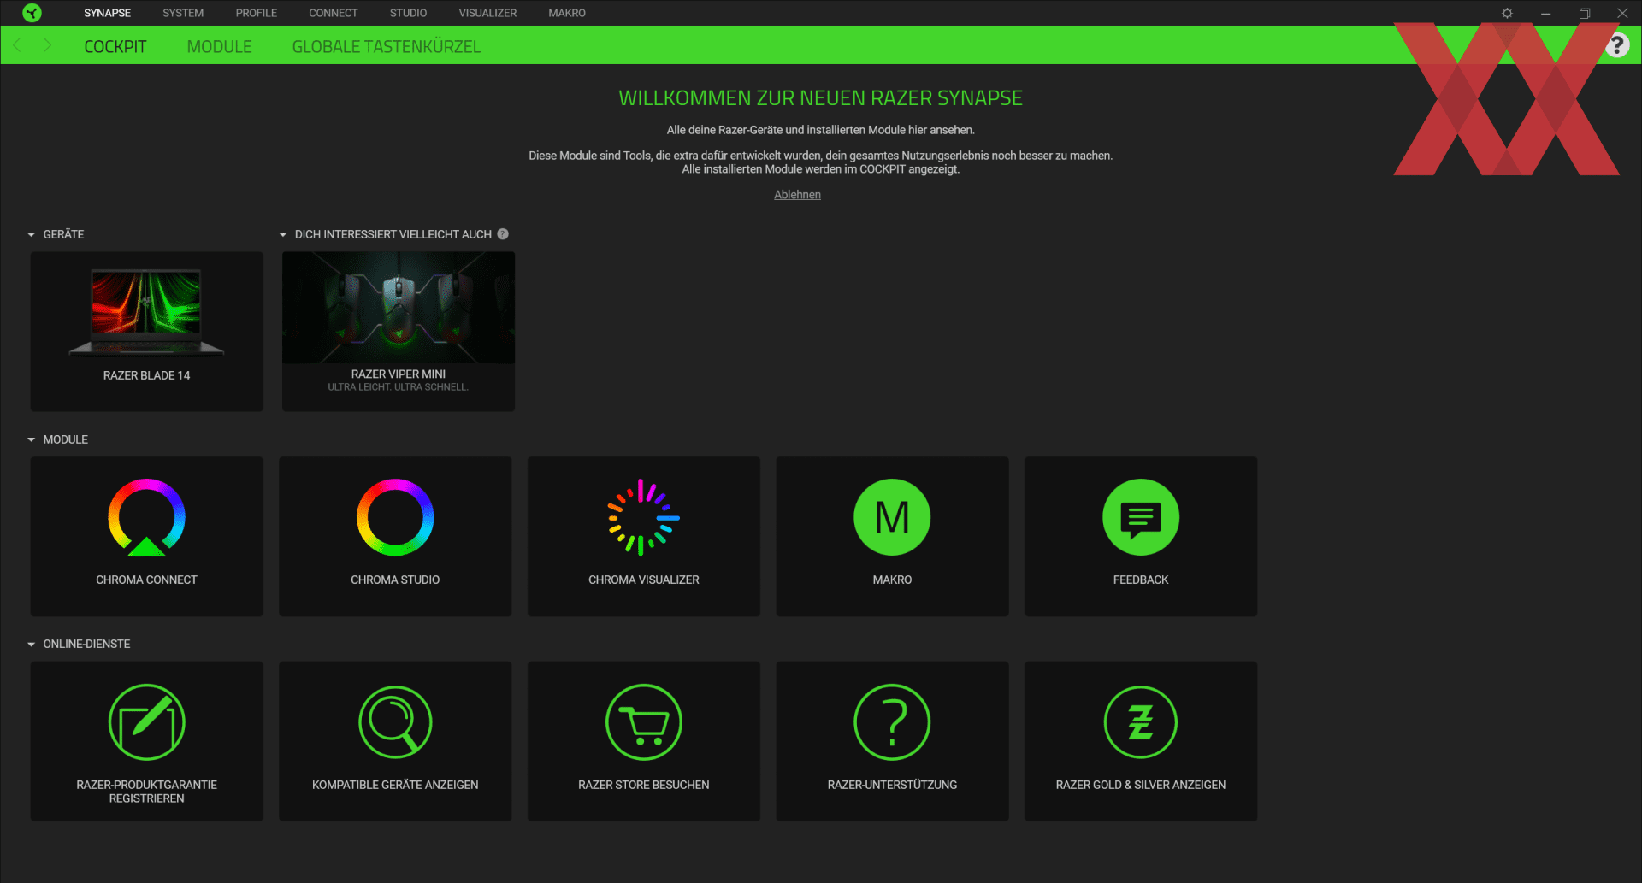
Task: Open the Makro module M icon
Action: point(892,517)
